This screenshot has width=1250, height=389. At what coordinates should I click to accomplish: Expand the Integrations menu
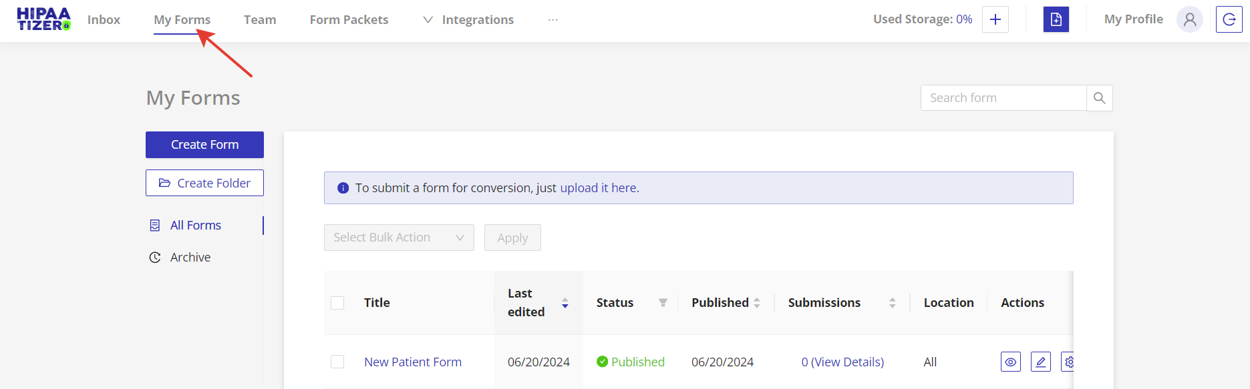(468, 20)
